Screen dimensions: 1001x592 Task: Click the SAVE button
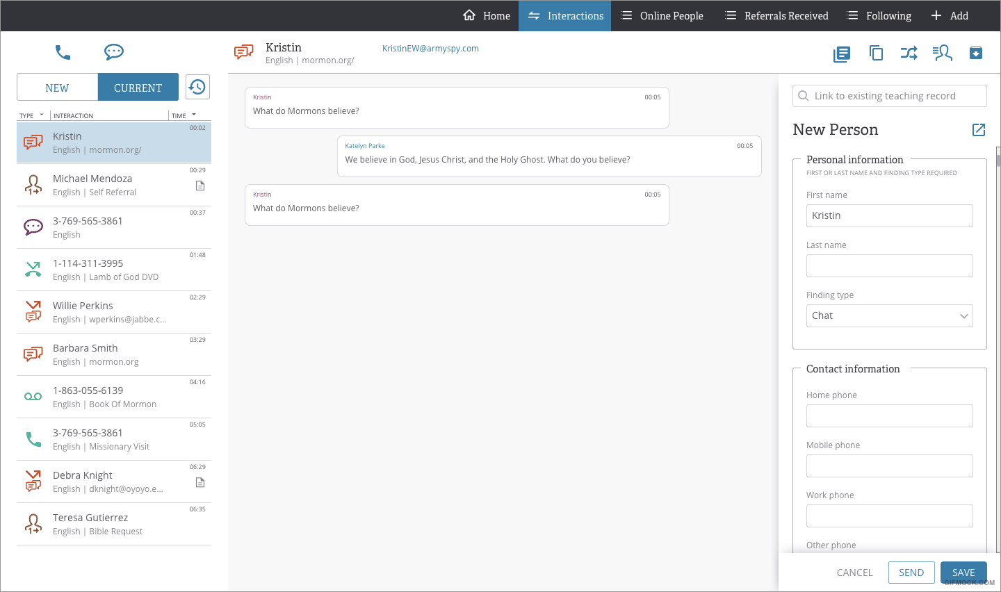pos(963,573)
